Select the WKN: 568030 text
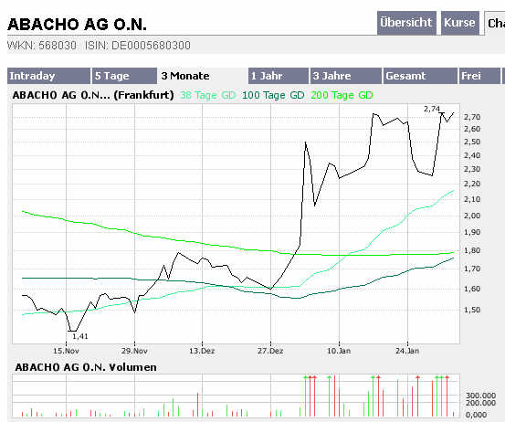 click(42, 46)
